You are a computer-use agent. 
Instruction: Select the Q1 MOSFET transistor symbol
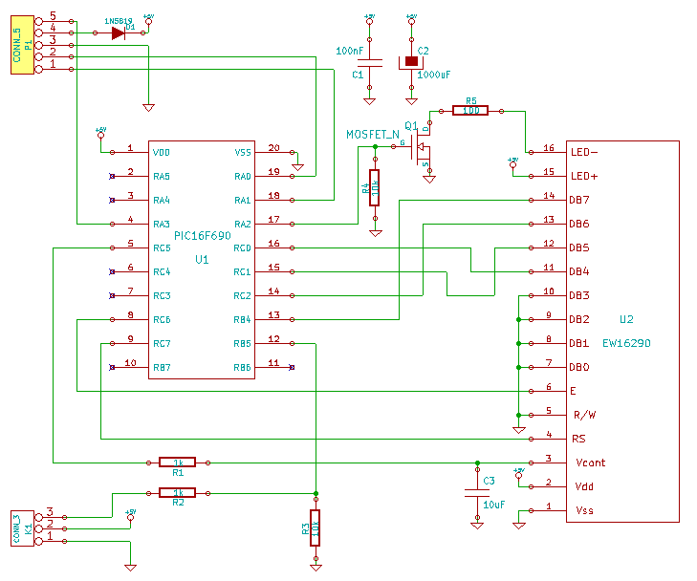pyautogui.click(x=420, y=148)
